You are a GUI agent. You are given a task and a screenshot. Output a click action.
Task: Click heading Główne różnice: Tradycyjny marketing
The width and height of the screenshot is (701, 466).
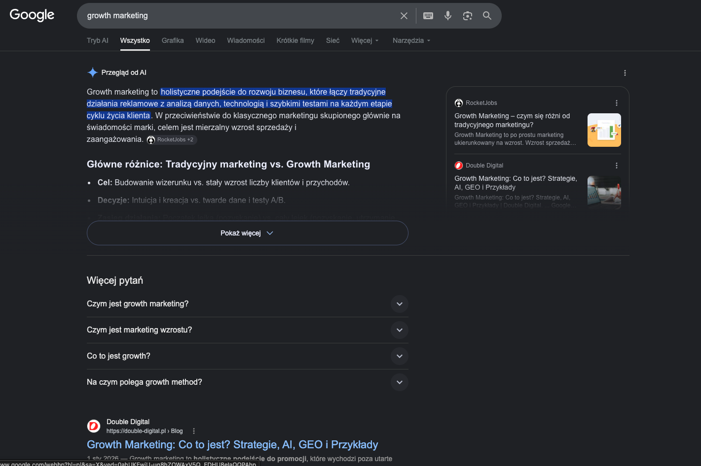tap(228, 164)
